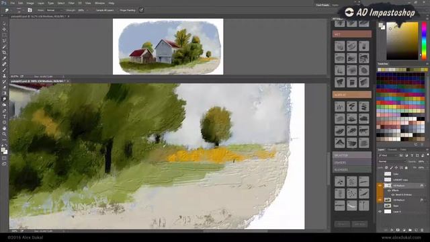
Task: Select the Brush tool in left toolbar
Action: (4, 70)
